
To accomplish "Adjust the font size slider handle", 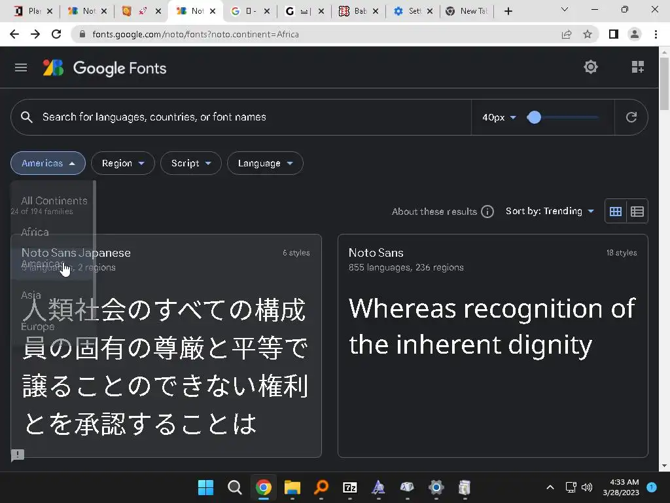I will 534,117.
